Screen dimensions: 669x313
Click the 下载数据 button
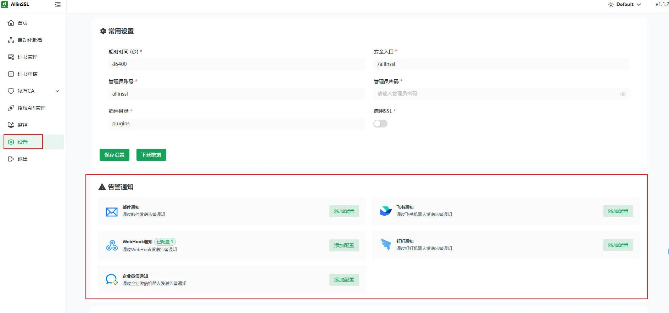pyautogui.click(x=151, y=155)
